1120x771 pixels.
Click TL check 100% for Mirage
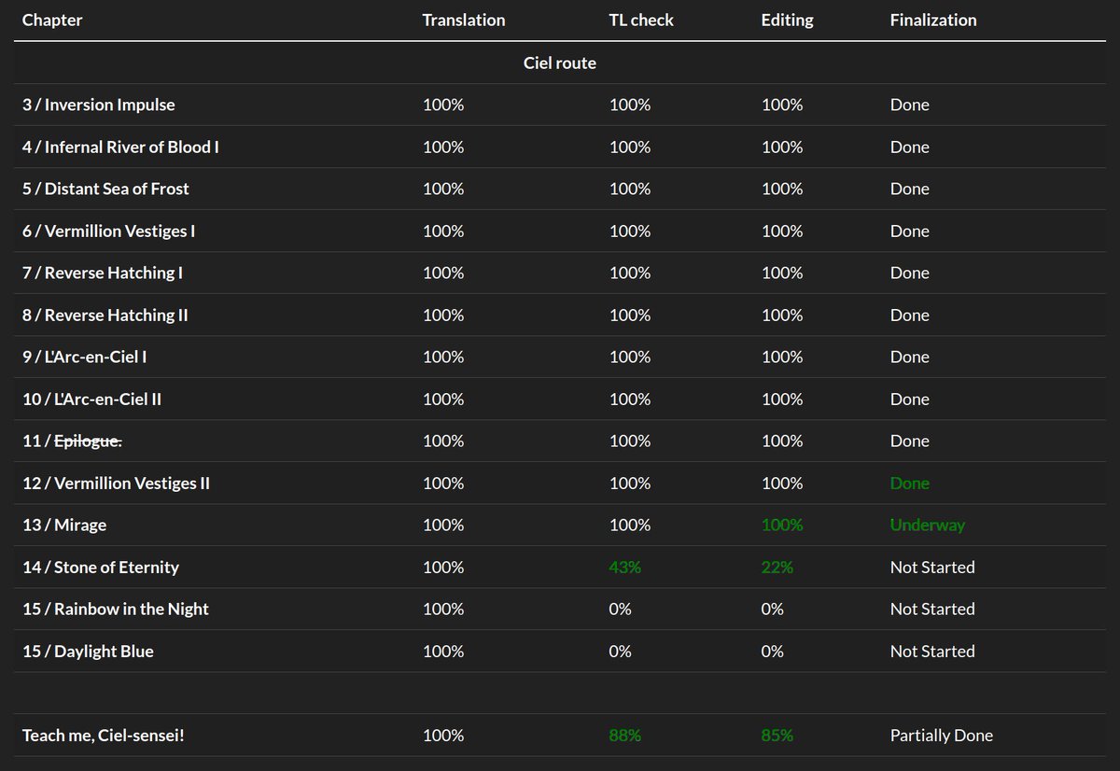[x=630, y=525]
